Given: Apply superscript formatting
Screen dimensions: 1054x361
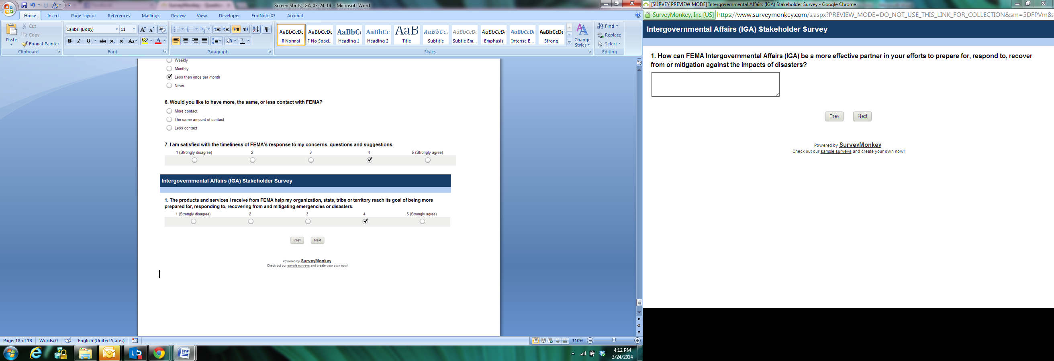Looking at the screenshot, I should pos(122,41).
